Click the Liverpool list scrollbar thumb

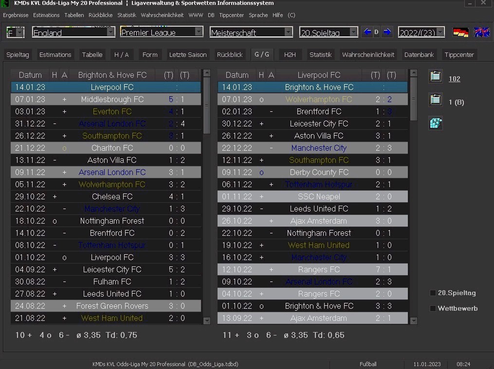[413, 99]
